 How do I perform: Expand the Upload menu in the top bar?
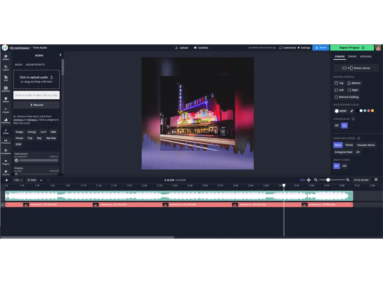[x=181, y=47]
